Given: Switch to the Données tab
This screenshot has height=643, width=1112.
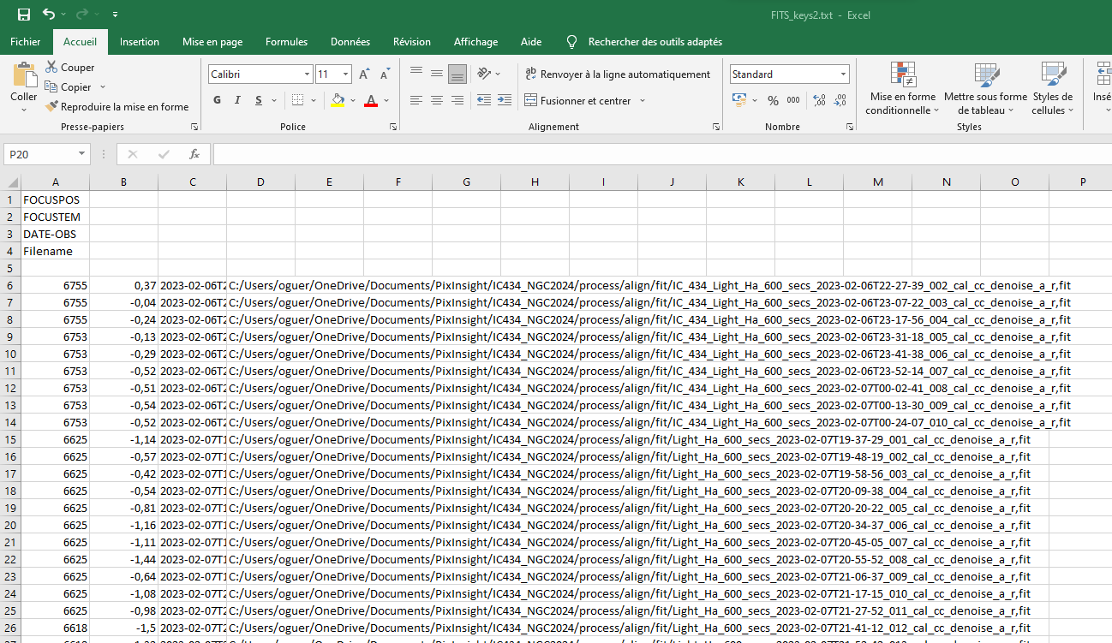Looking at the screenshot, I should (x=350, y=42).
